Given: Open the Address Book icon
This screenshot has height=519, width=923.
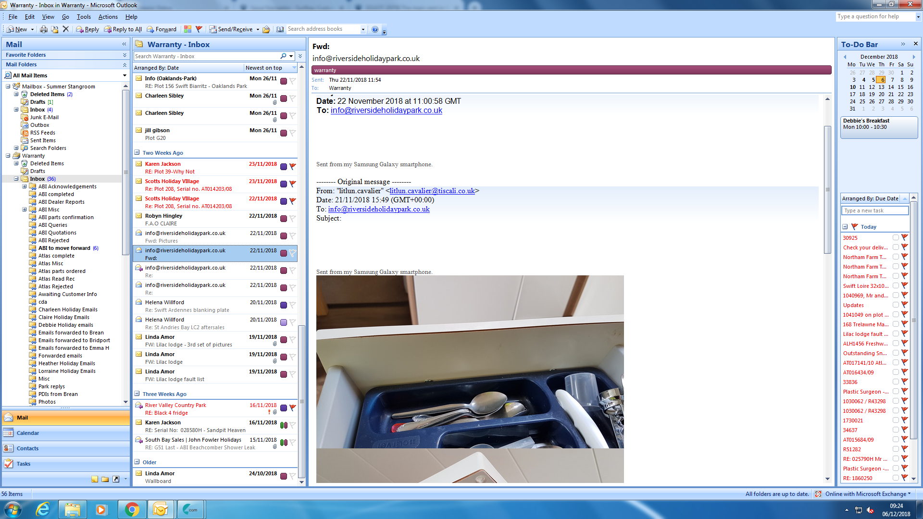Looking at the screenshot, I should click(x=280, y=29).
